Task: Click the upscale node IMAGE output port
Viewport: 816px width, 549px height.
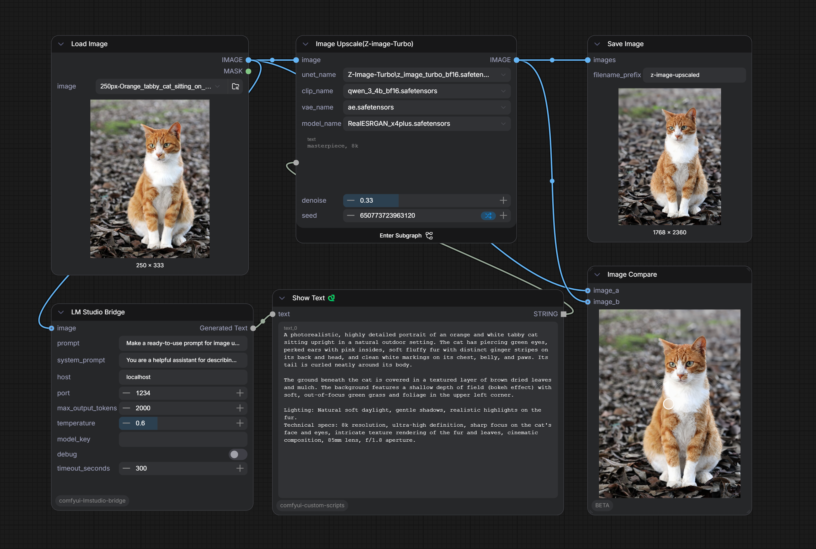Action: (x=517, y=60)
